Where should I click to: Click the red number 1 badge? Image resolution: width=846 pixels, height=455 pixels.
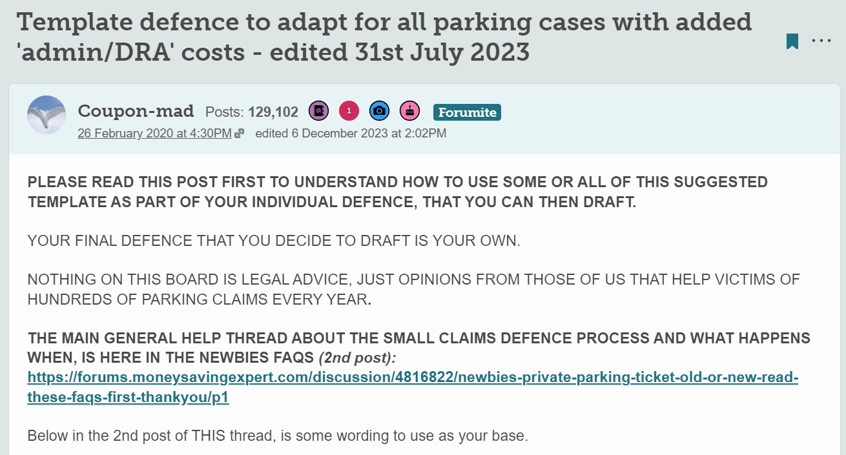pos(349,112)
